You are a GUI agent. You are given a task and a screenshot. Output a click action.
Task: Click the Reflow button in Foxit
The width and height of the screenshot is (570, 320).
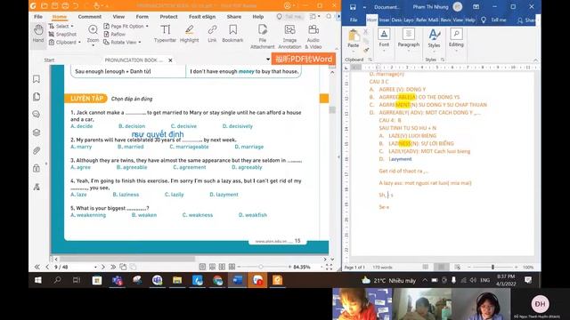click(114, 34)
